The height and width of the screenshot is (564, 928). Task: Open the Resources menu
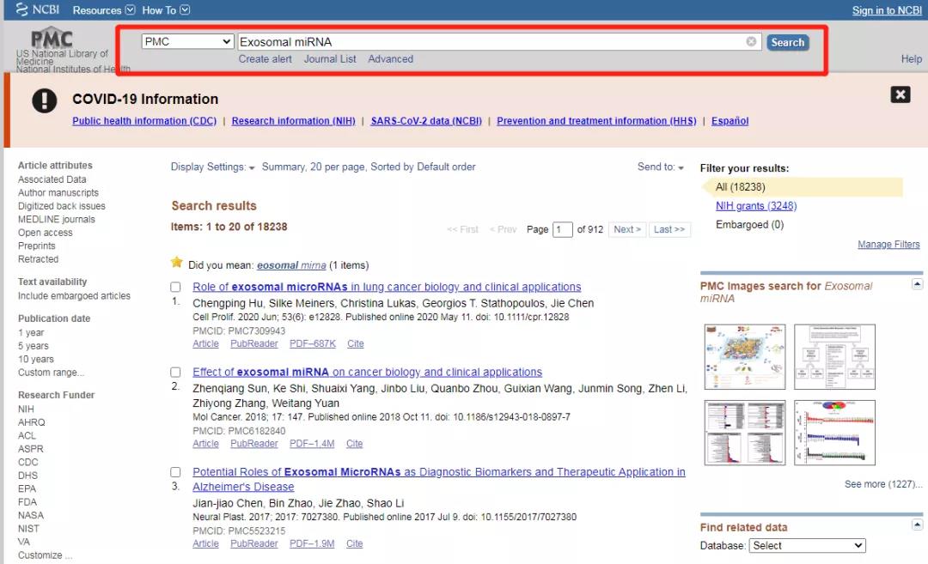coord(100,9)
